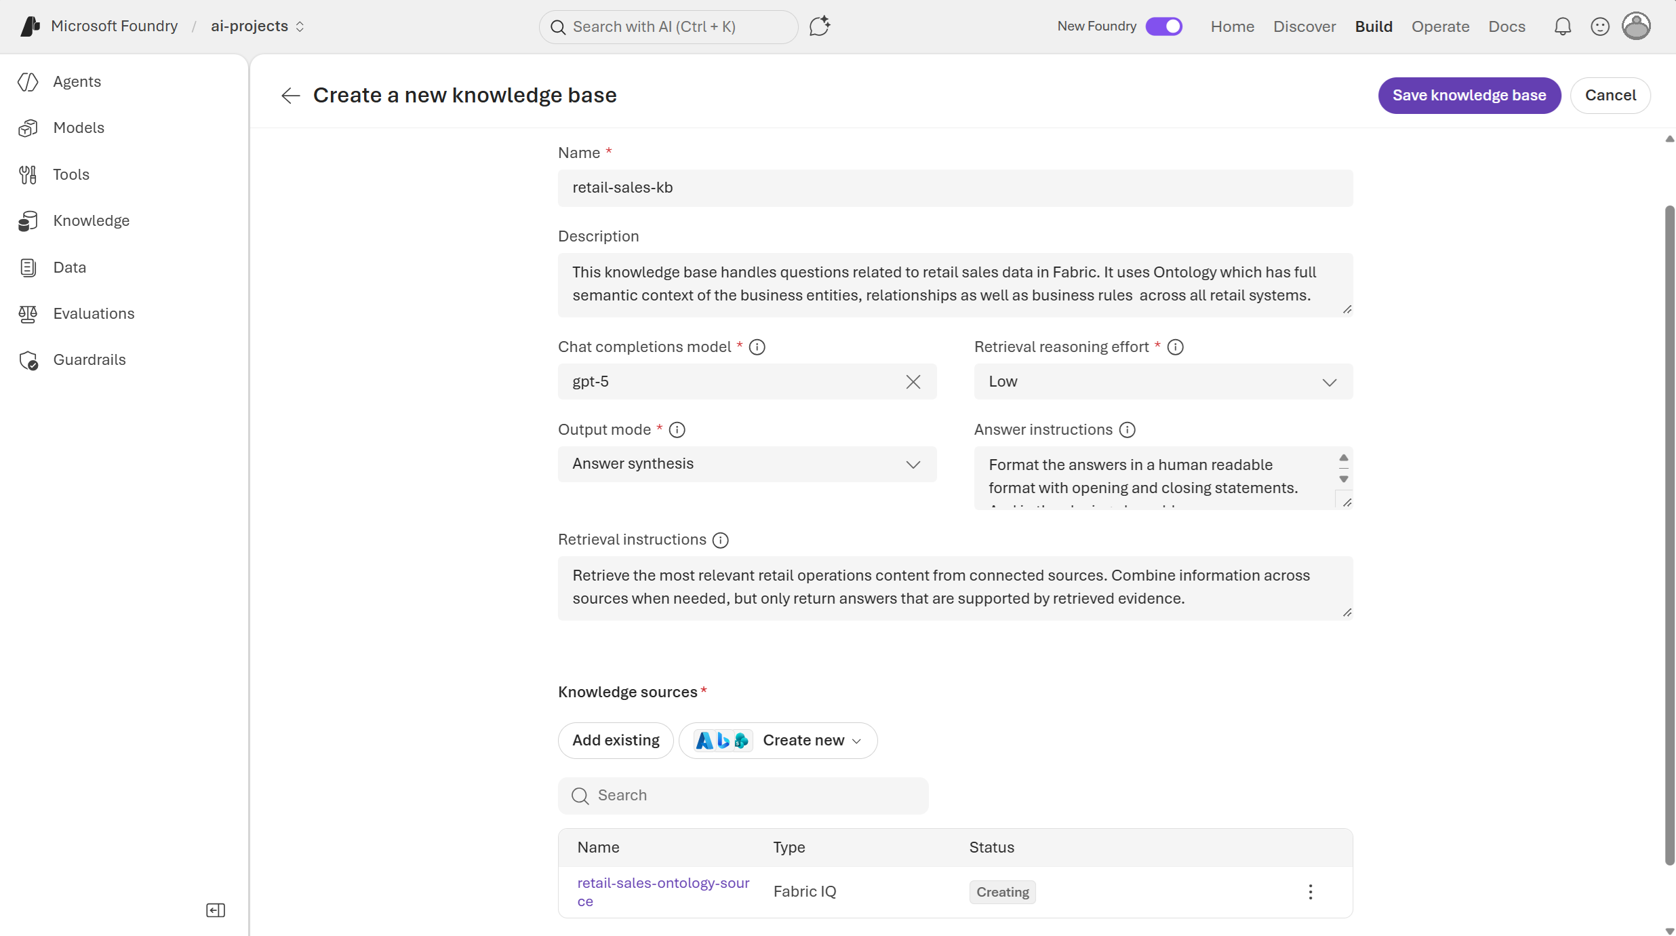Open the Models section in sidebar
This screenshot has height=936, width=1676.
pyautogui.click(x=79, y=128)
